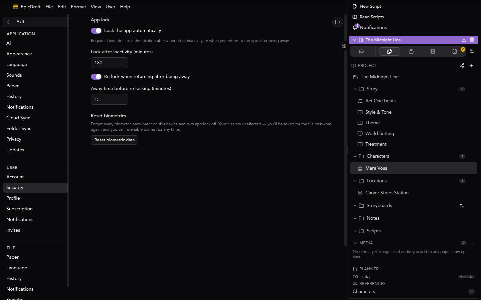Open the Format menu

(78, 7)
